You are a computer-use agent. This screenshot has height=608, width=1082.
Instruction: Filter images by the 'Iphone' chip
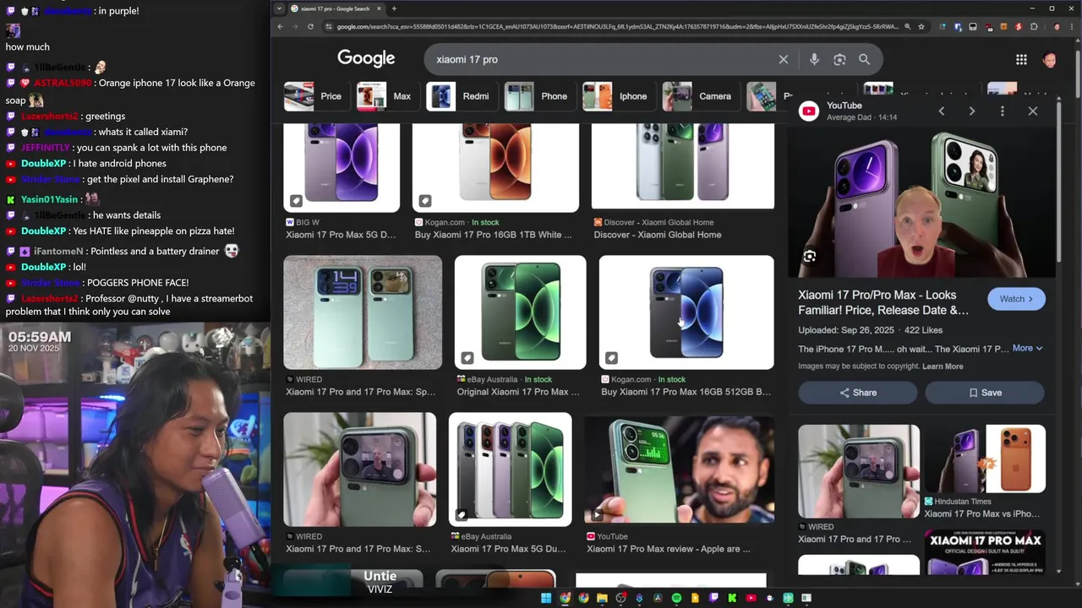[618, 96]
